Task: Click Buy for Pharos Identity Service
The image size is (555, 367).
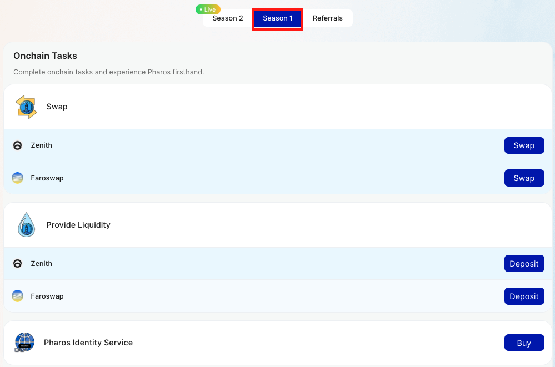Action: (524, 343)
